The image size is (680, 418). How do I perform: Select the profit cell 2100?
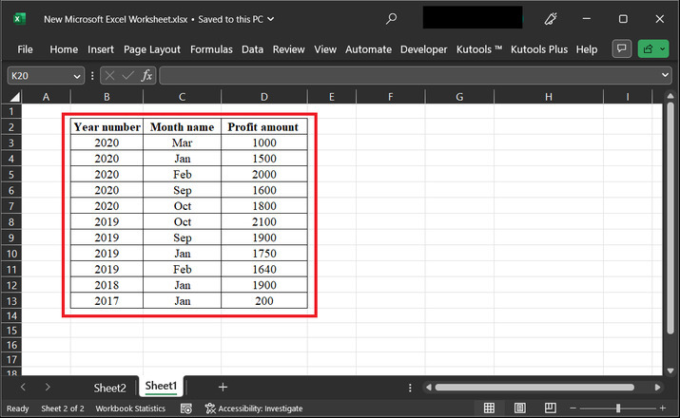point(264,221)
